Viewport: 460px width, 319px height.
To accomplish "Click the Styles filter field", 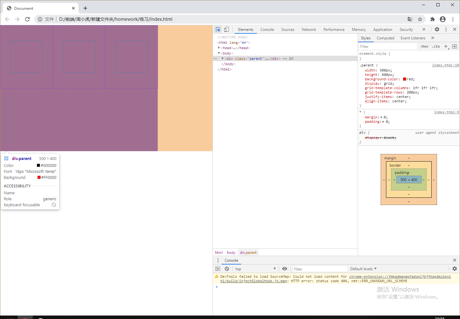I will (388, 47).
